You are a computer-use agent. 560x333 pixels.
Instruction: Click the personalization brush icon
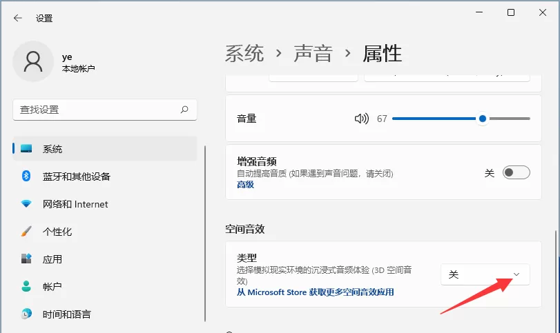26,232
